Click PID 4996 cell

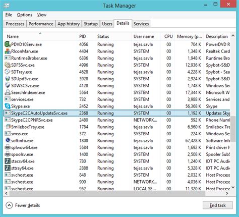coord(84,65)
